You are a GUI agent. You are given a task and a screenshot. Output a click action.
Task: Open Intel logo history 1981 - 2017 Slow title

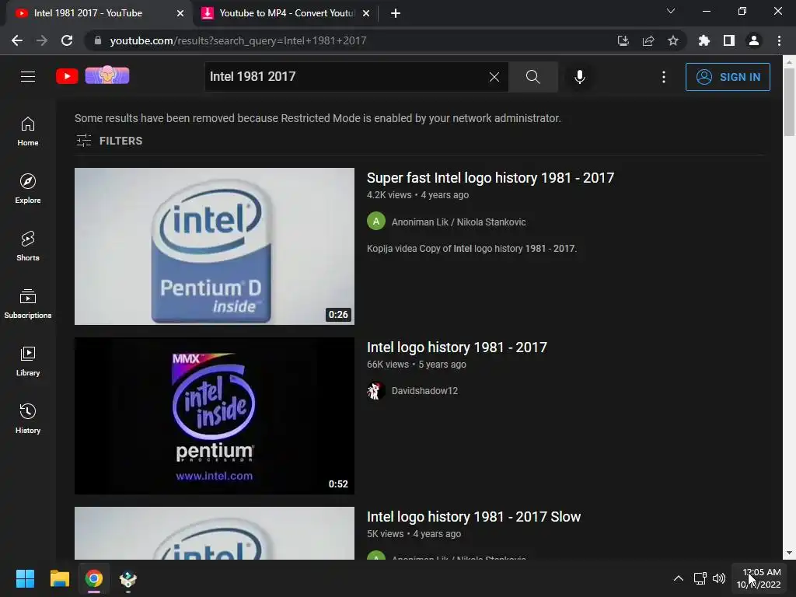coord(473,517)
